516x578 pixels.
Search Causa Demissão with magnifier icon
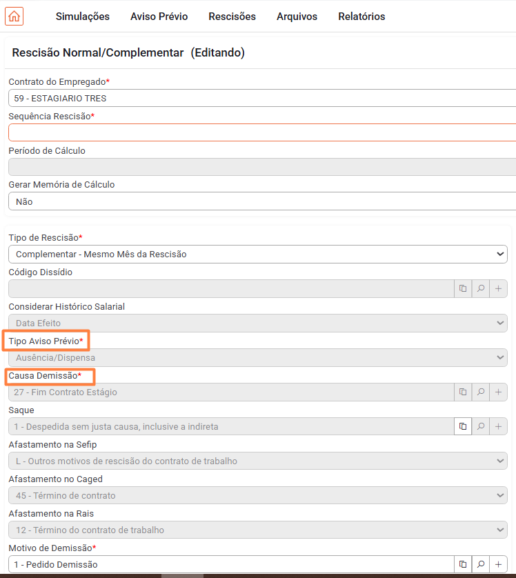point(481,392)
